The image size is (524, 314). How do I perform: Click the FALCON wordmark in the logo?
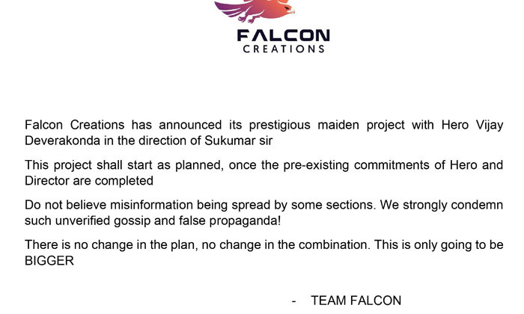pyautogui.click(x=284, y=36)
